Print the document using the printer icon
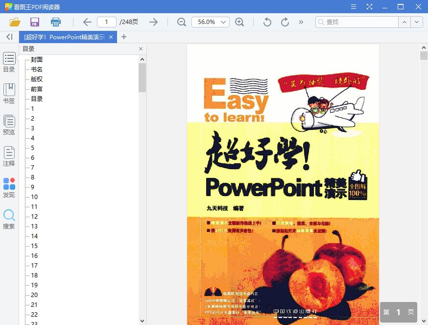Viewport: 428px width, 325px height. point(56,22)
